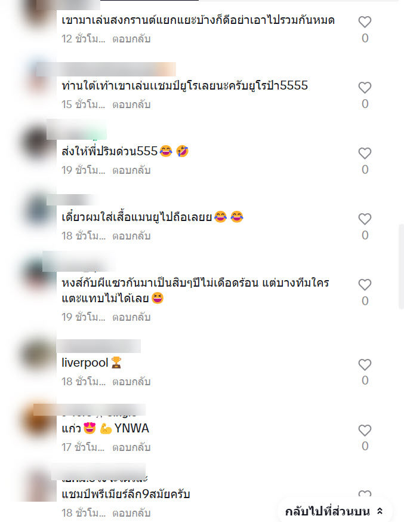404x522 pixels.
Task: Reply to the Man U shirt comment
Action: [131, 236]
